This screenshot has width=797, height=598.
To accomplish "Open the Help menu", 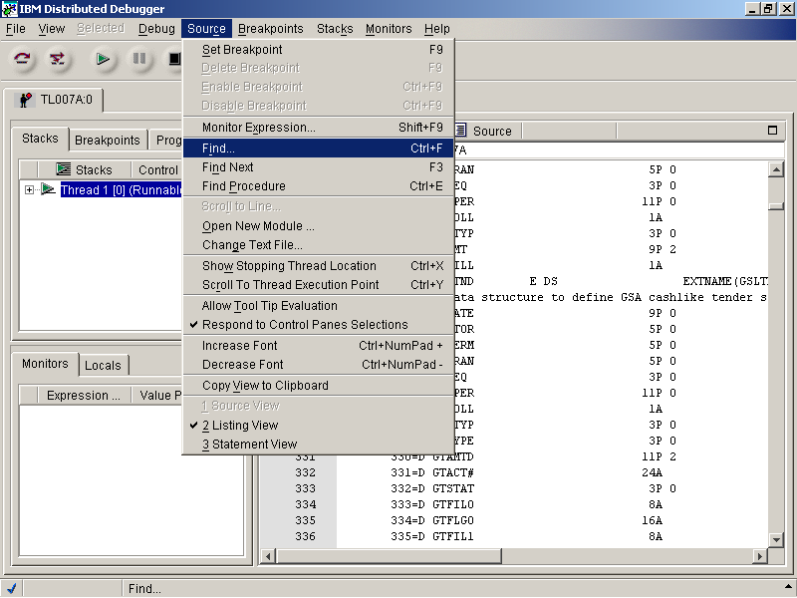I will (x=437, y=29).
